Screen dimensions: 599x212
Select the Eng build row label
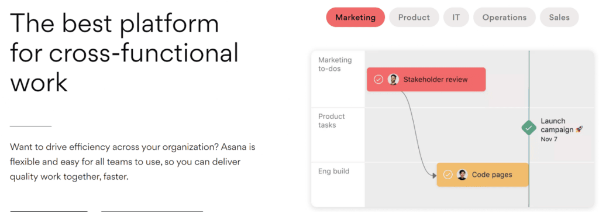click(333, 171)
